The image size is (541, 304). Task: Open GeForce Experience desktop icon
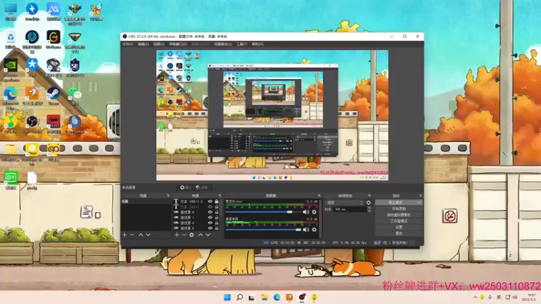click(10, 70)
